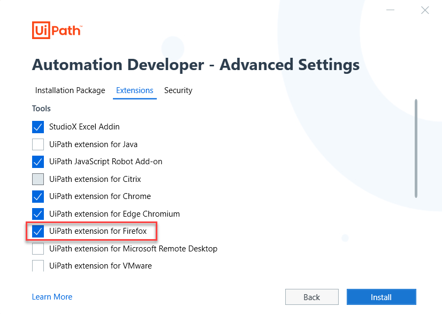Switch to the Installation Package tab

coord(70,90)
